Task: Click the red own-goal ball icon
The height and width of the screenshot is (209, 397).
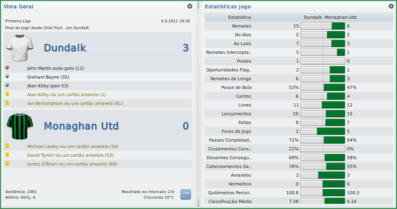Action: 7,68
